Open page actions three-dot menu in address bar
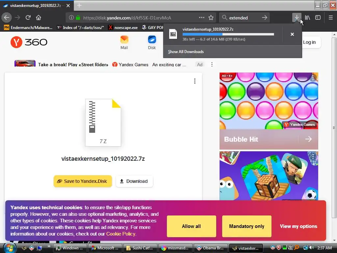Viewport: 337px width, 253px height. 202,18
